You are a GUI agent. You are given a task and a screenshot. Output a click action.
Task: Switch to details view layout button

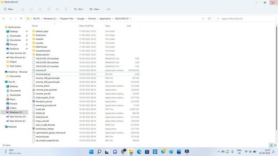(271, 145)
